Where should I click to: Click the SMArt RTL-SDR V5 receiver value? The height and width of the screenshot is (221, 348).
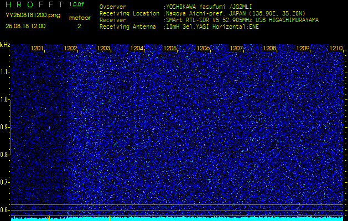[242, 20]
